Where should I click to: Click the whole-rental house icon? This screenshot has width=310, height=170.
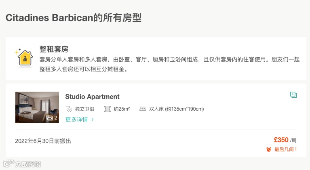[25, 59]
